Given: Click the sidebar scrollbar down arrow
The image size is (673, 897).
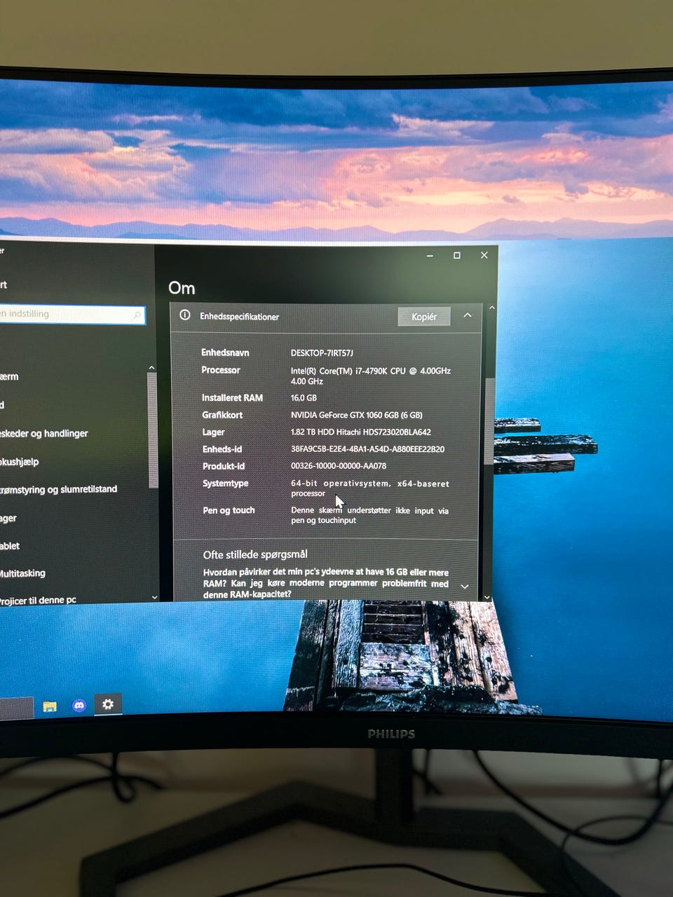Looking at the screenshot, I should (x=154, y=597).
